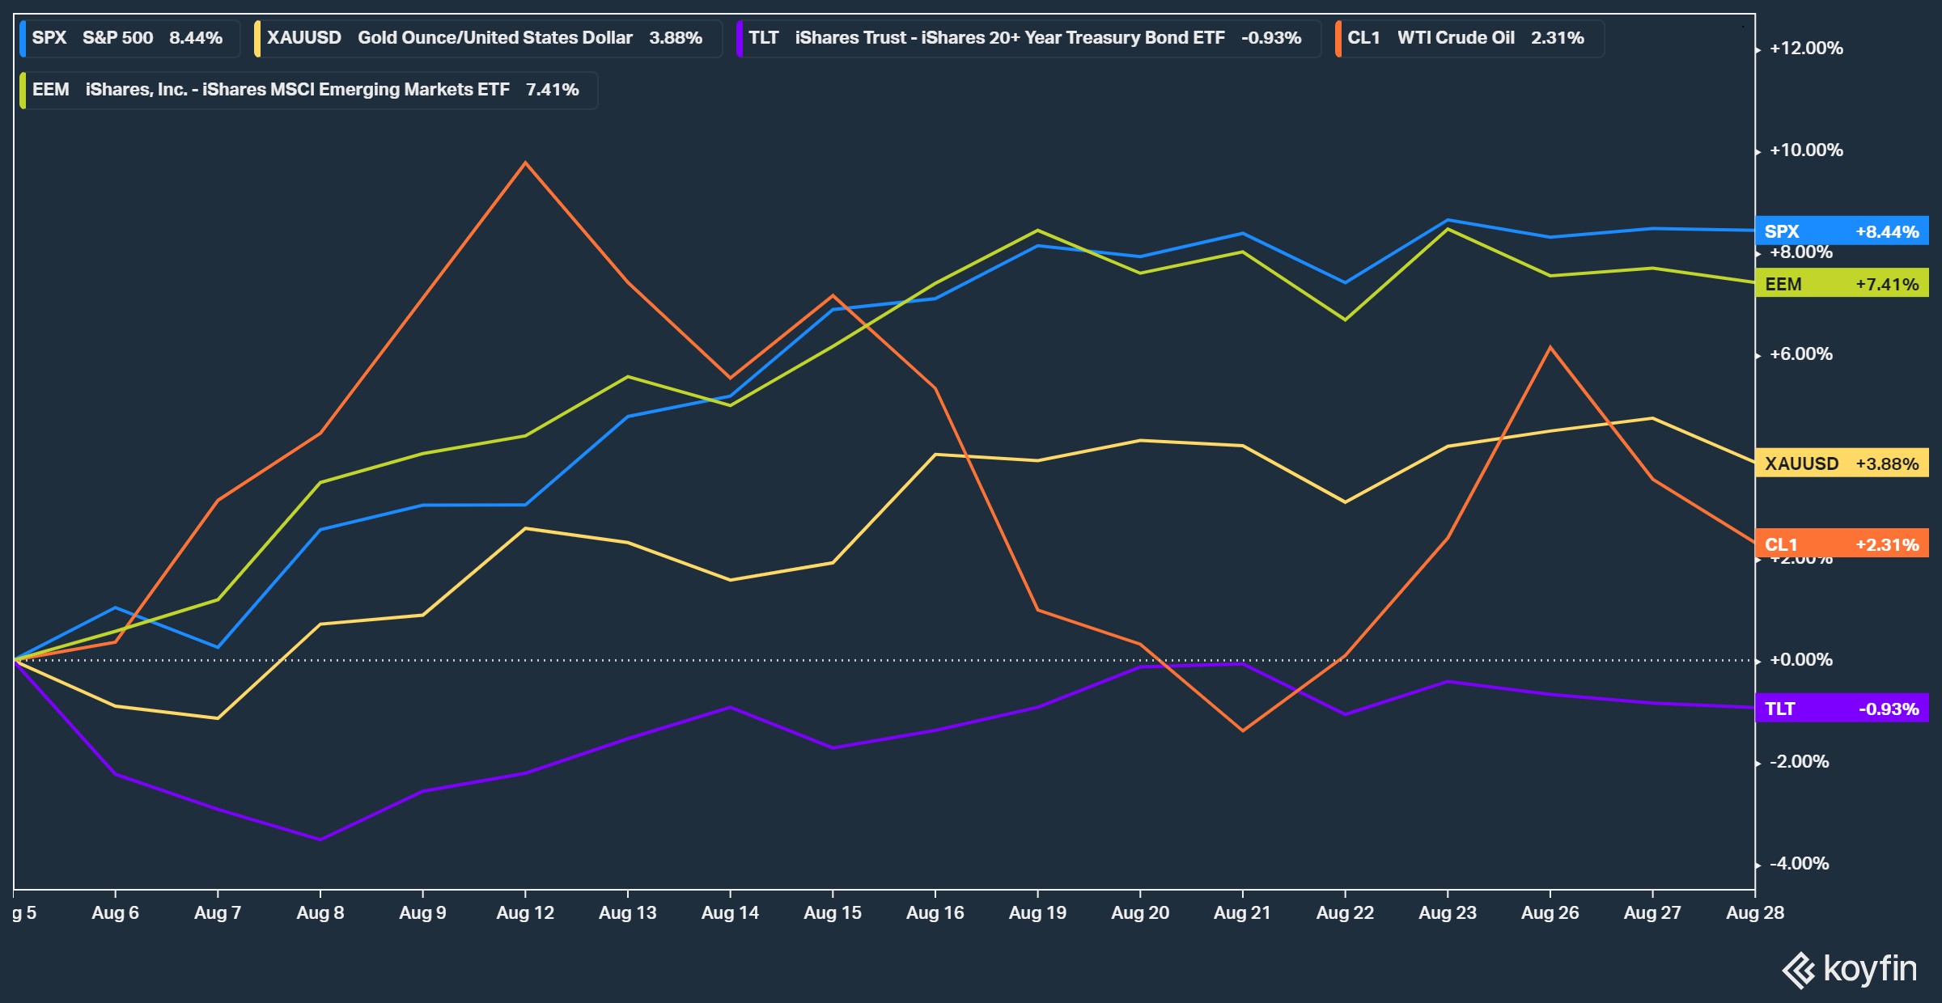Click the TLT -0.93% axis tag

(x=1842, y=709)
